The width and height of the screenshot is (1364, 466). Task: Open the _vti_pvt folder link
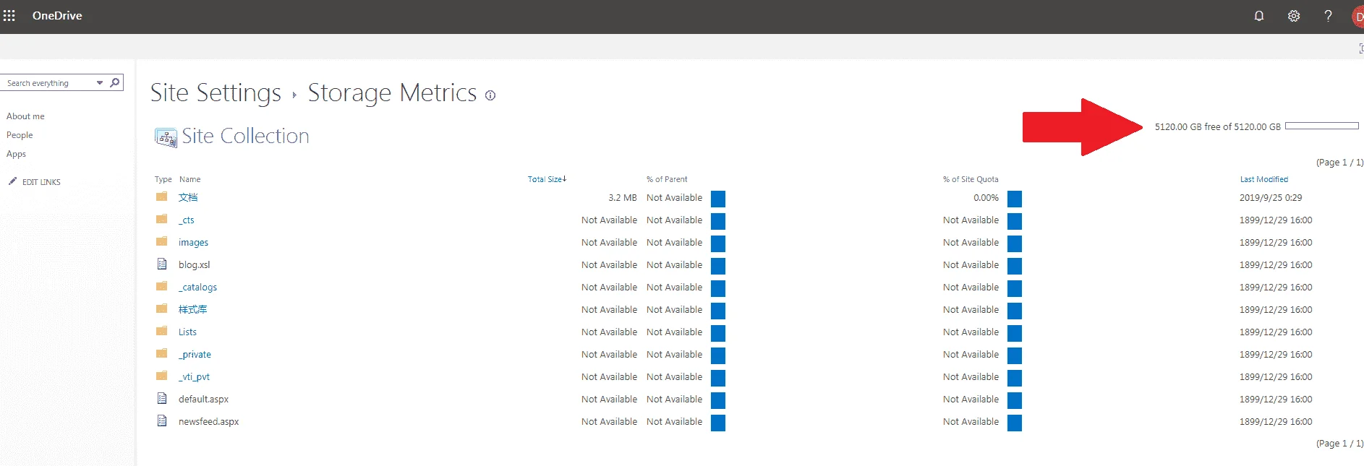point(194,376)
